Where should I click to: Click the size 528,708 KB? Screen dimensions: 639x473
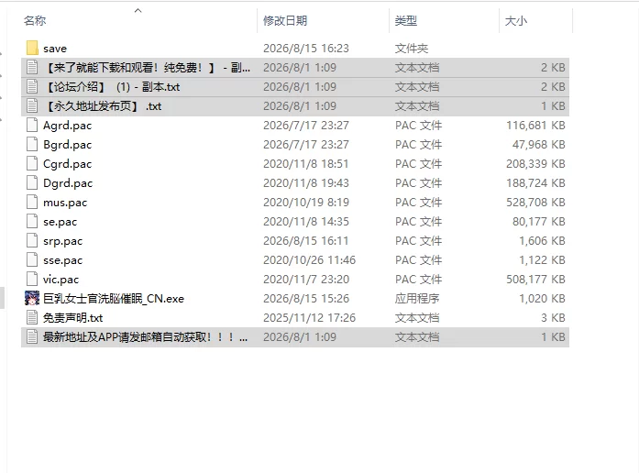click(535, 203)
